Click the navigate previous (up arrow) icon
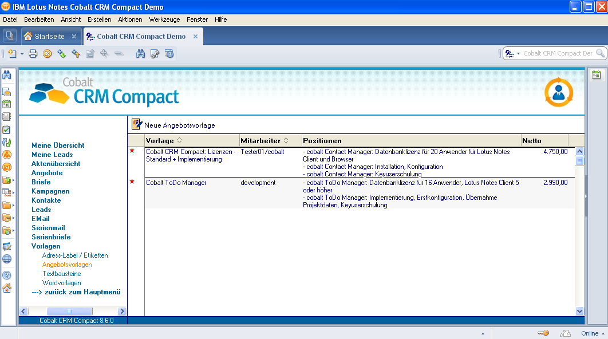The height and width of the screenshot is (339, 608). tap(76, 54)
